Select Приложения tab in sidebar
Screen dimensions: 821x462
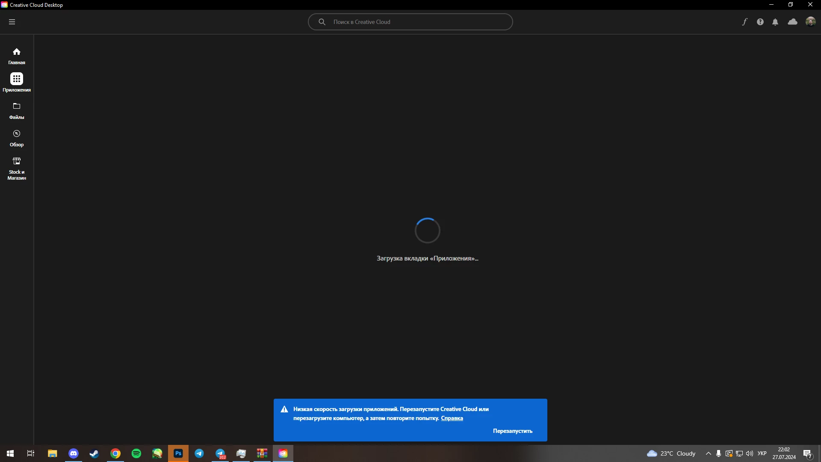pos(17,83)
